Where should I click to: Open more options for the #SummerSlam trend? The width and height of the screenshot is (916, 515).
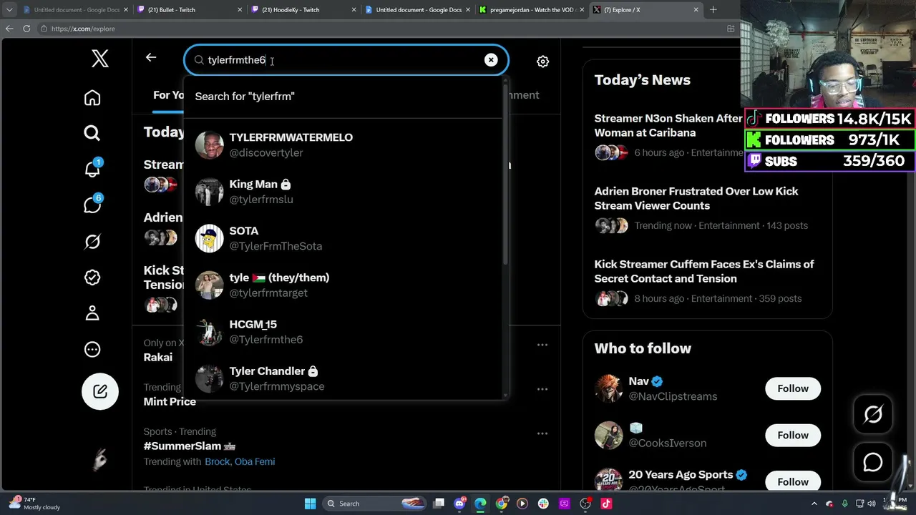(542, 433)
